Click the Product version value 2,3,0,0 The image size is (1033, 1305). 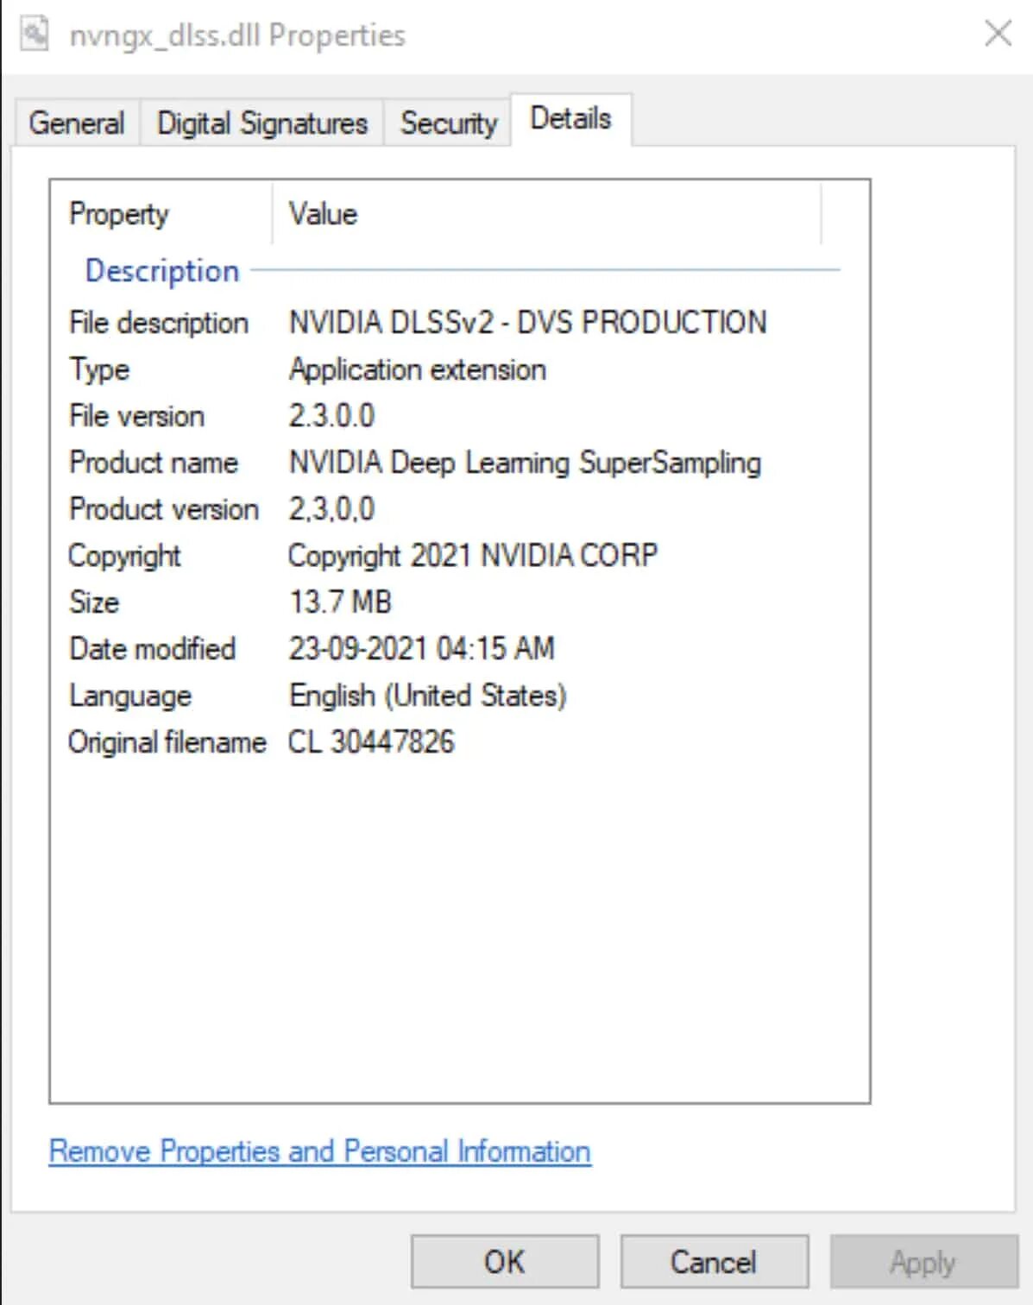point(331,509)
